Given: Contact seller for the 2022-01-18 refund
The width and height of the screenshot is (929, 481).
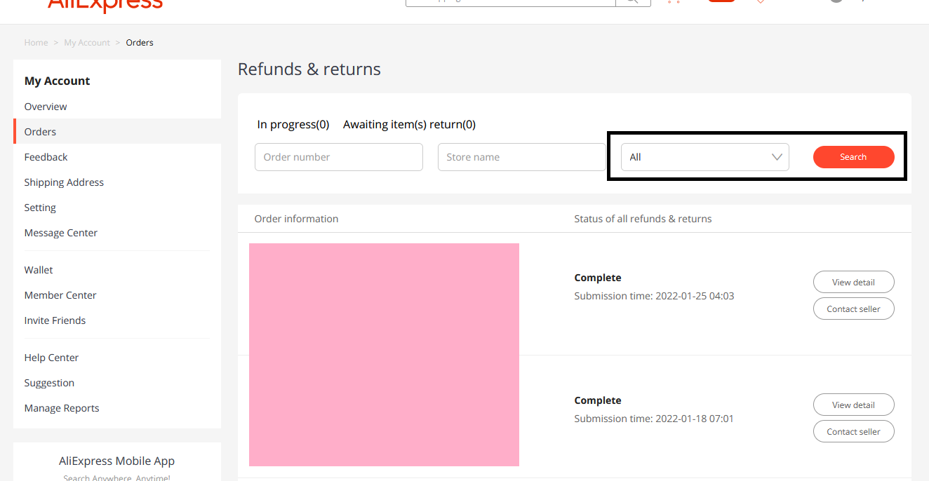Looking at the screenshot, I should tap(853, 432).
